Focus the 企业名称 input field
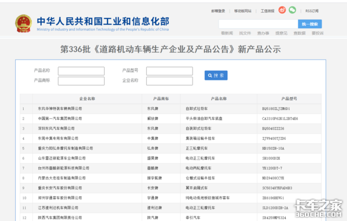The height and width of the screenshot is (221, 347). pyautogui.click(x=169, y=81)
